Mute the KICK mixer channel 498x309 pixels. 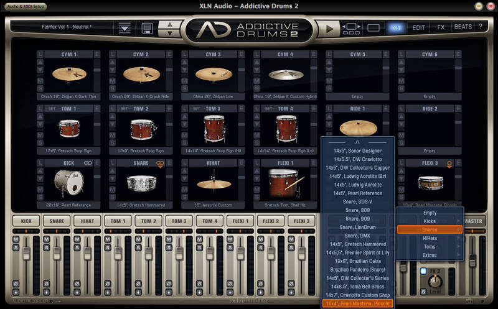tap(16, 239)
